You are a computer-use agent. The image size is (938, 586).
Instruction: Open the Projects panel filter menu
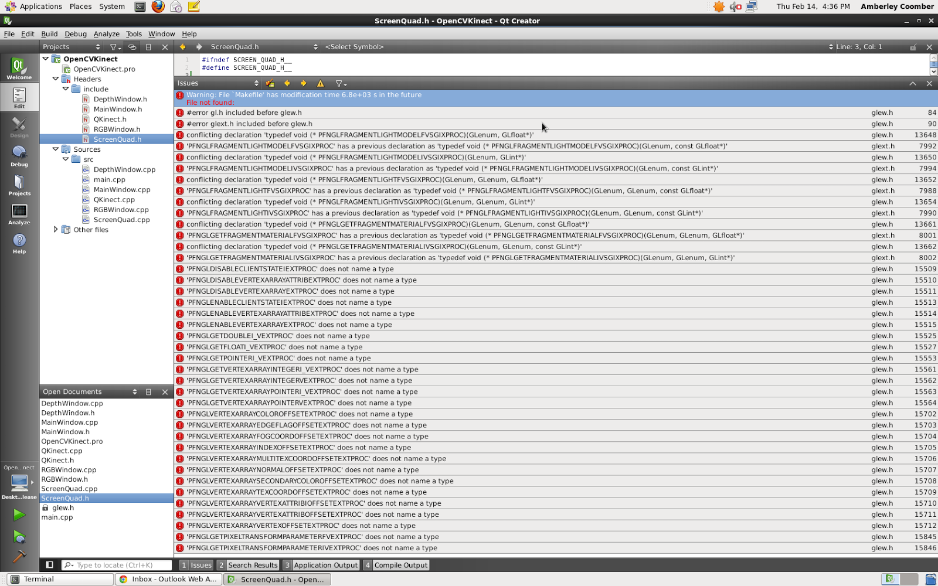click(115, 47)
